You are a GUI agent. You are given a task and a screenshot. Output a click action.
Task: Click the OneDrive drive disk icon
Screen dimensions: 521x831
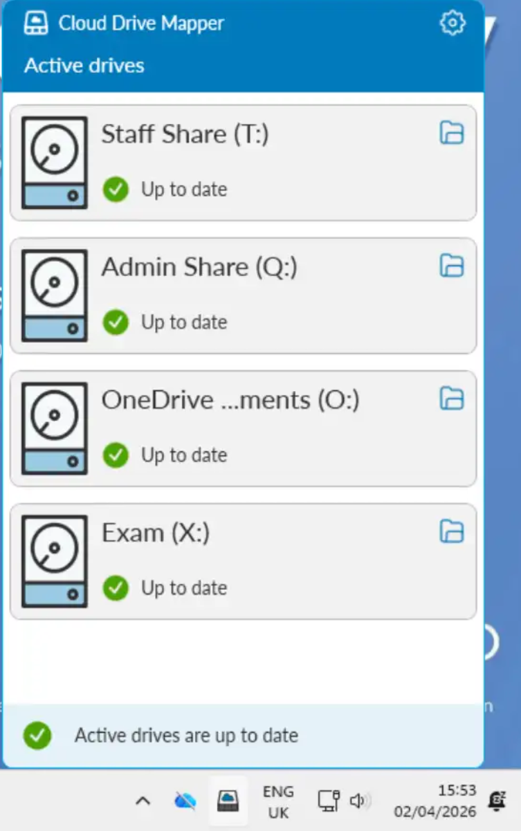(55, 428)
